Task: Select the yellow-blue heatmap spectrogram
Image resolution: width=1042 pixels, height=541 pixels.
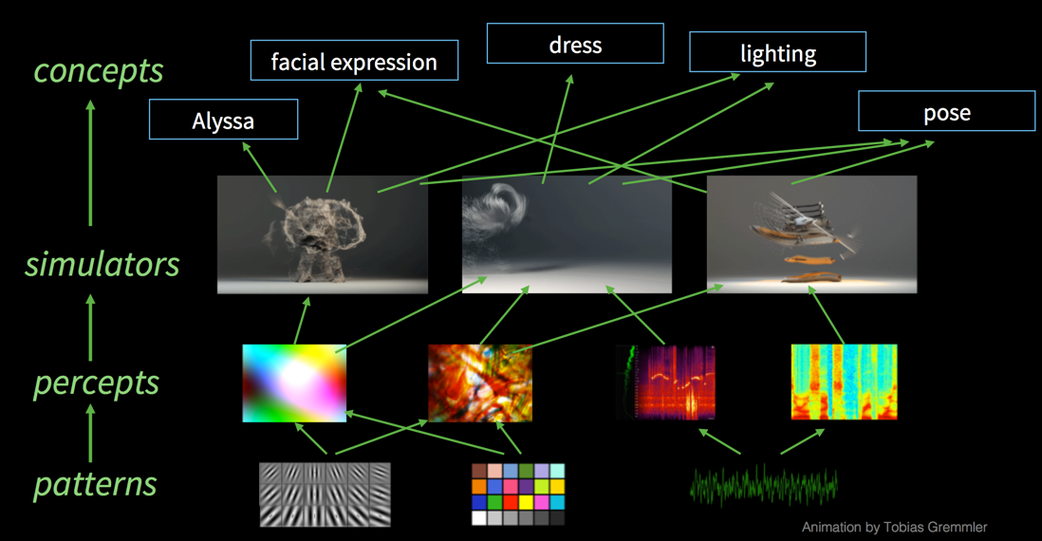Action: coord(844,382)
